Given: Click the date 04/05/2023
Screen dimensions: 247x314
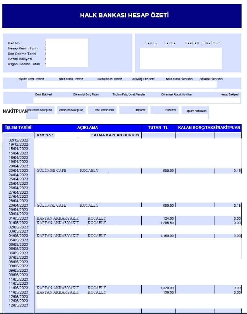Looking at the screenshot, I should tap(18, 236).
